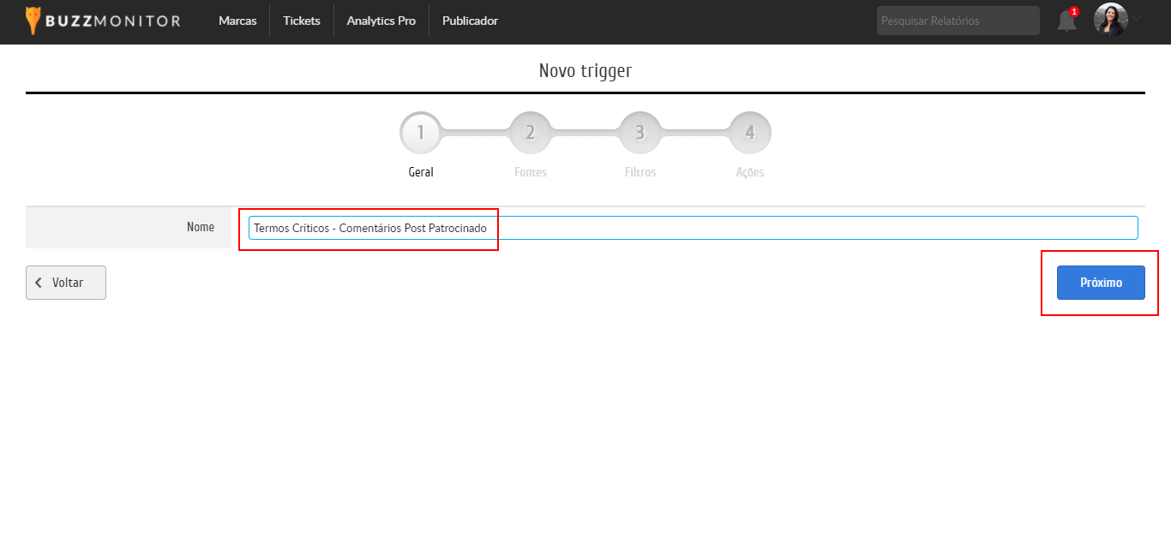1171x537 pixels.
Task: Go to the step 4 circle
Action: tap(750, 133)
